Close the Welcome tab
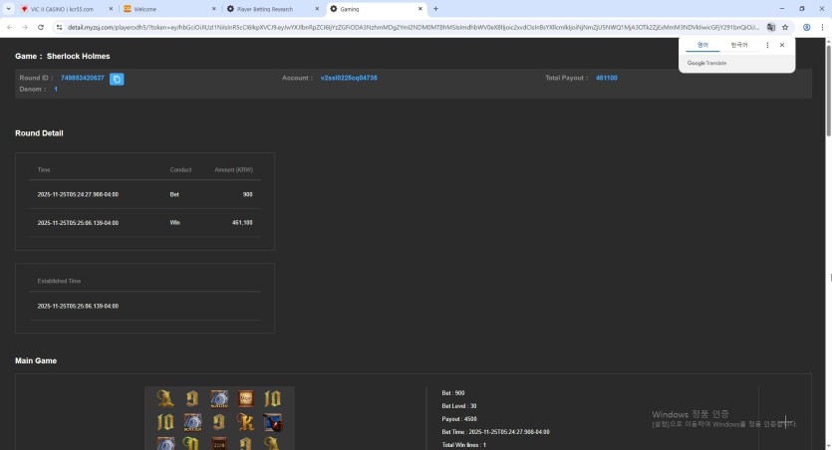This screenshot has height=450, width=832. 214,9
